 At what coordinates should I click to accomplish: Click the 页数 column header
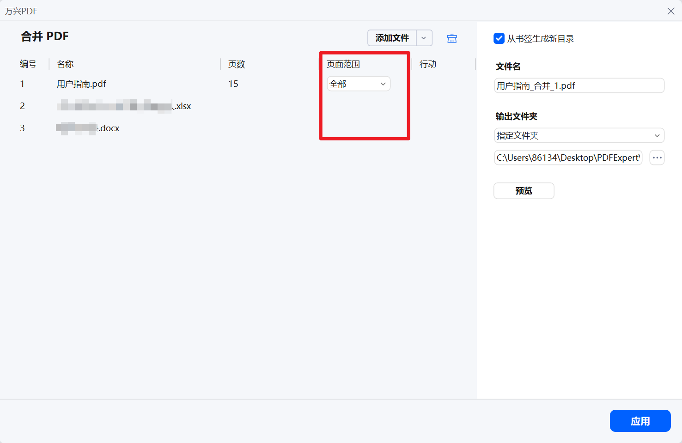236,64
